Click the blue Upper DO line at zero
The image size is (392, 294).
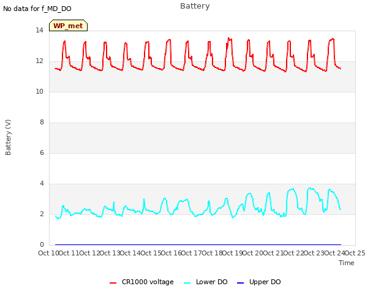198,244
